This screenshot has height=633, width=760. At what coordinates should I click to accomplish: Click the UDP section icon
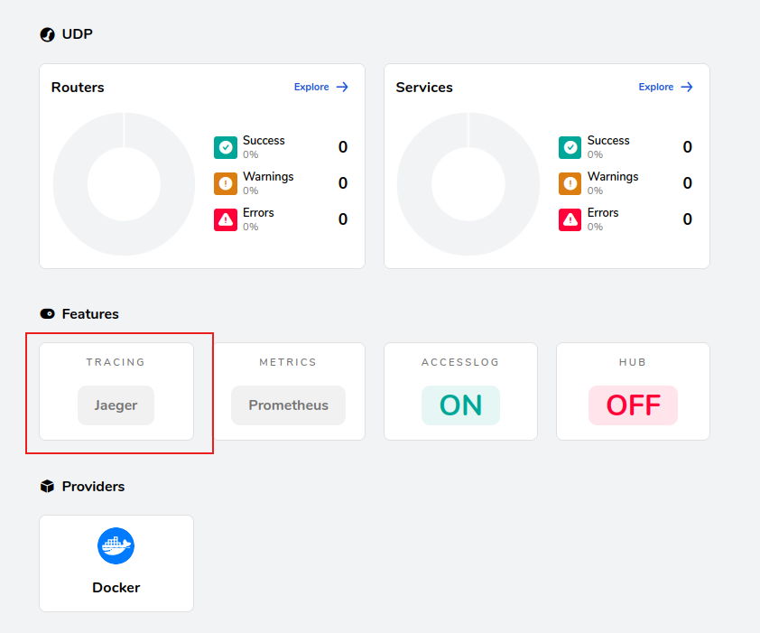point(48,34)
